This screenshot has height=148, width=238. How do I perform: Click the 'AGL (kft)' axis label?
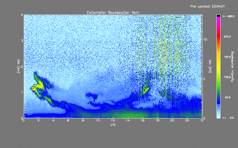click(x=210, y=66)
